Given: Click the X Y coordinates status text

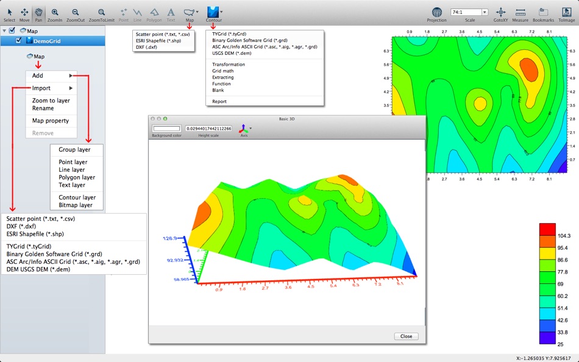Looking at the screenshot, I should tap(543, 358).
